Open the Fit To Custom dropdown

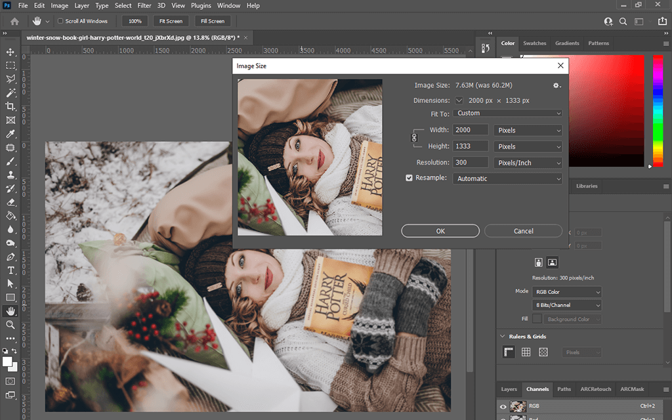[508, 114]
